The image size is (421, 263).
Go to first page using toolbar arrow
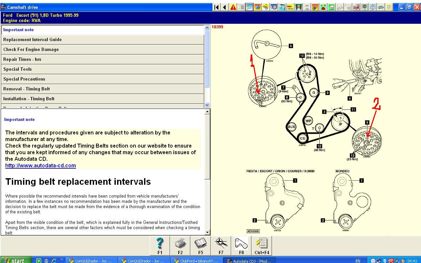click(x=216, y=7)
